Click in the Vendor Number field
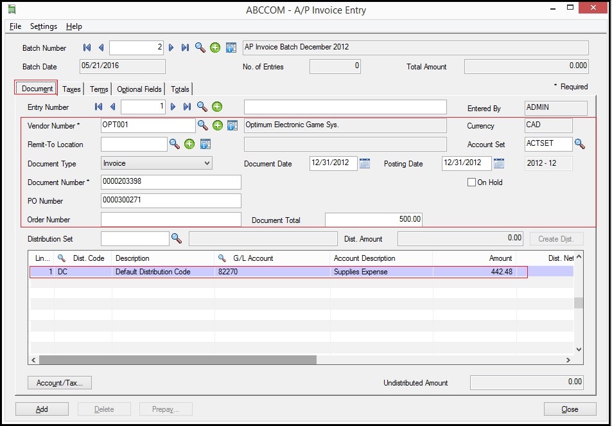The width and height of the screenshot is (612, 426). (148, 125)
